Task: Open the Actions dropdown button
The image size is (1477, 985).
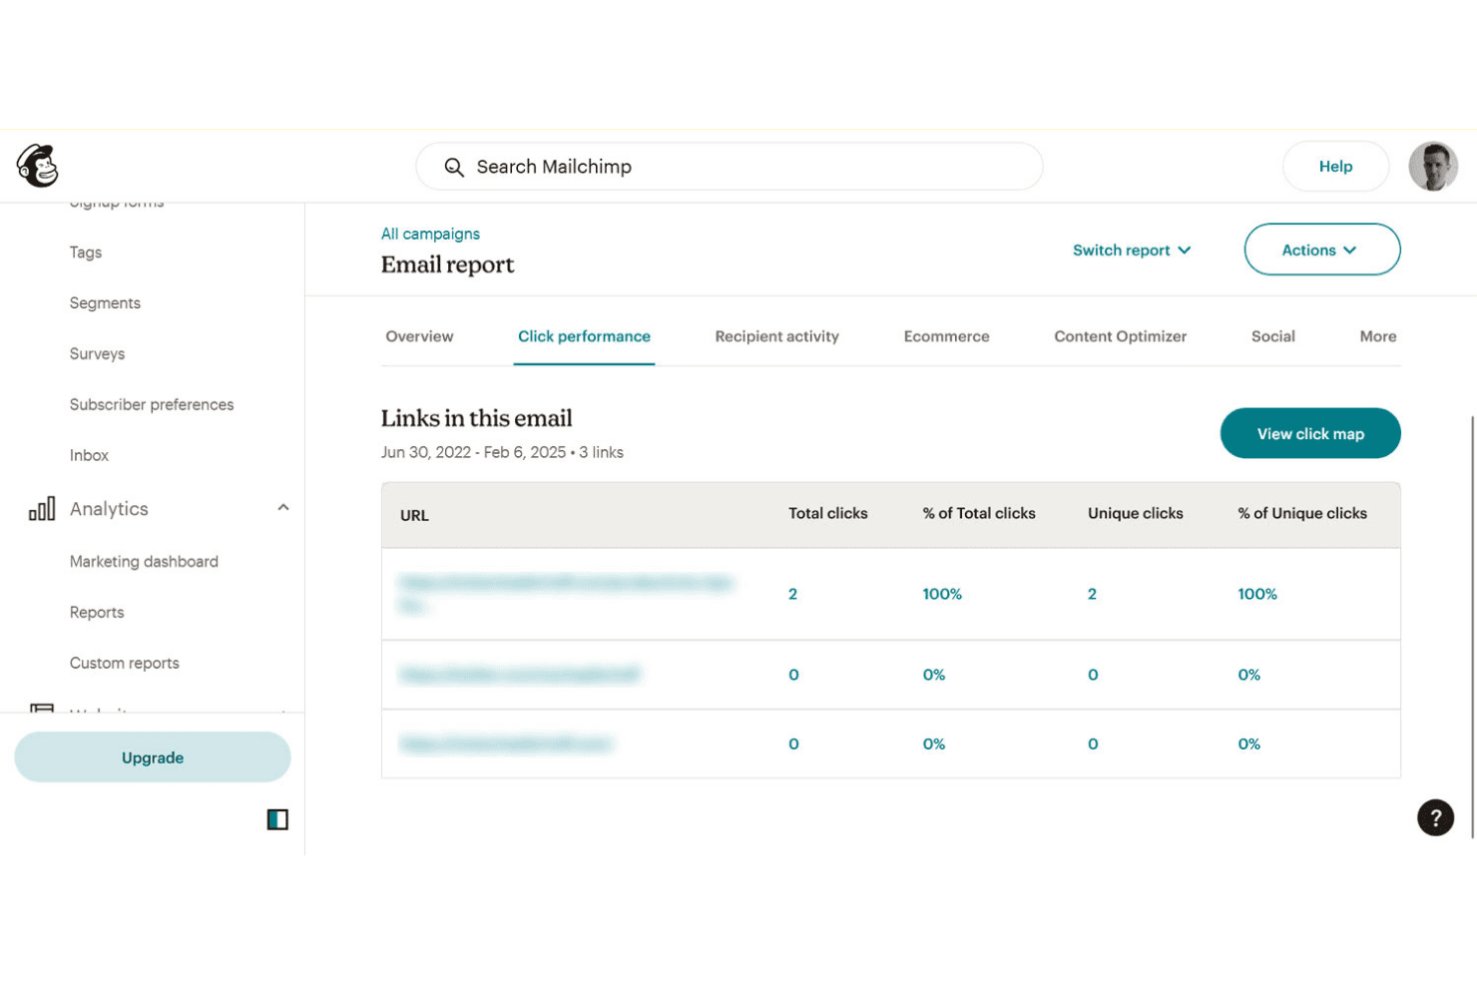Action: click(1322, 249)
